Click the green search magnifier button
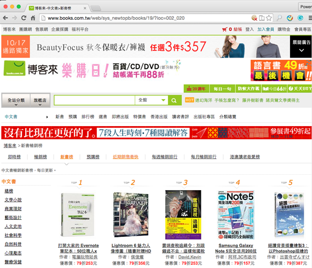 click(x=175, y=100)
